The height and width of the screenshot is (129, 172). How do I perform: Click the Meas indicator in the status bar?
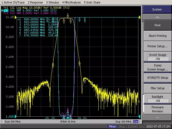[x=112, y=126]
